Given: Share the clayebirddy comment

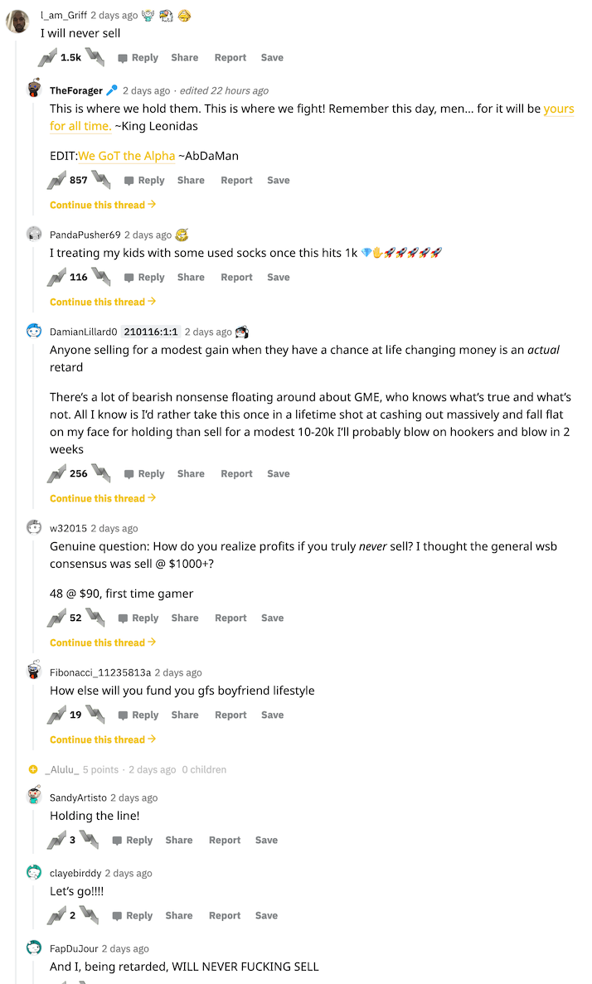Looking at the screenshot, I should (178, 915).
